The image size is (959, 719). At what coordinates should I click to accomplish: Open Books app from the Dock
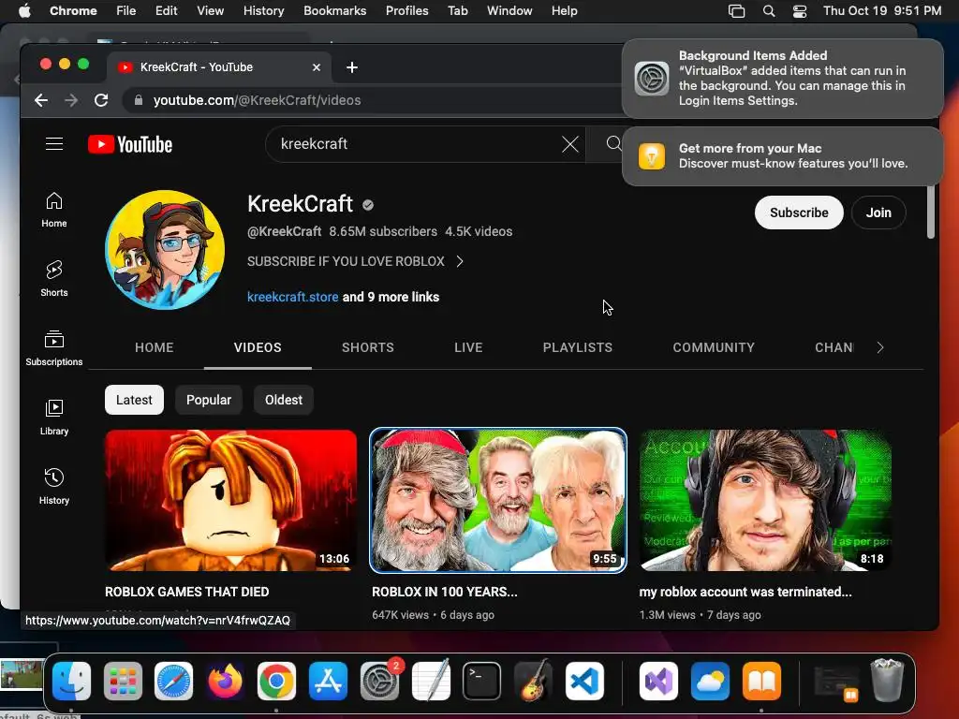[x=761, y=682]
